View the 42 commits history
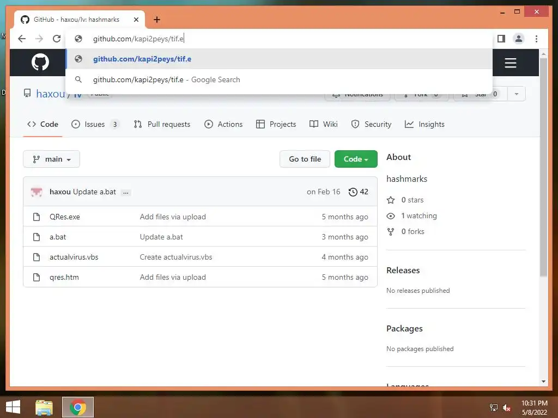 pyautogui.click(x=359, y=192)
